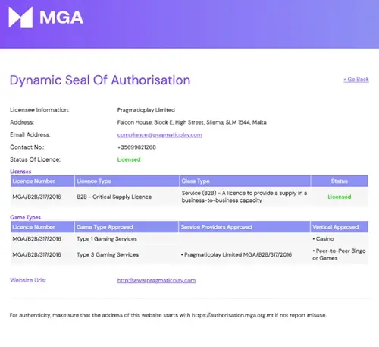379x347 pixels.
Task: Select the Service (B2B) class type description
Action: pyautogui.click(x=244, y=197)
